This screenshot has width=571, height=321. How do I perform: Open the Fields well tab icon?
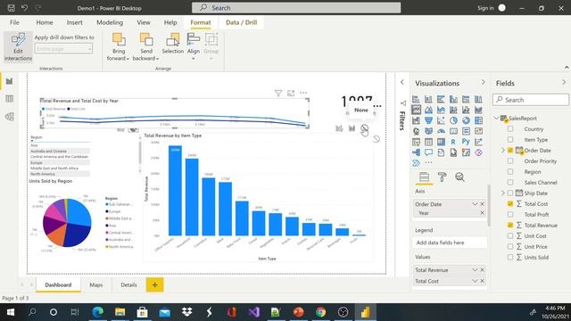pos(424,177)
